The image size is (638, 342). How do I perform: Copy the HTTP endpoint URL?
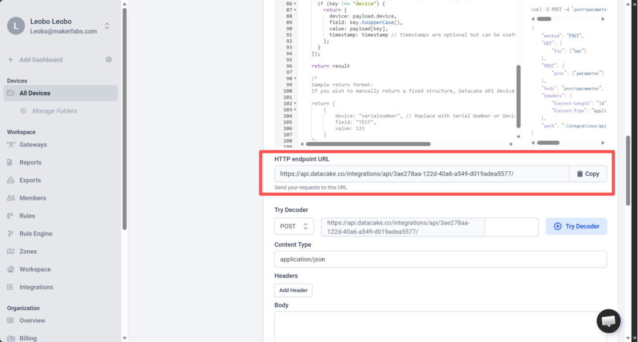588,174
